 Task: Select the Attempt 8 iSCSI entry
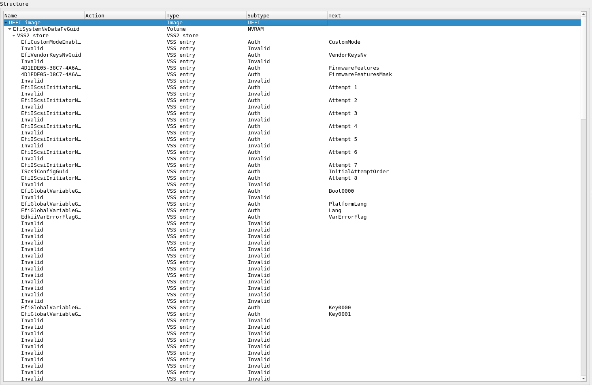51,178
